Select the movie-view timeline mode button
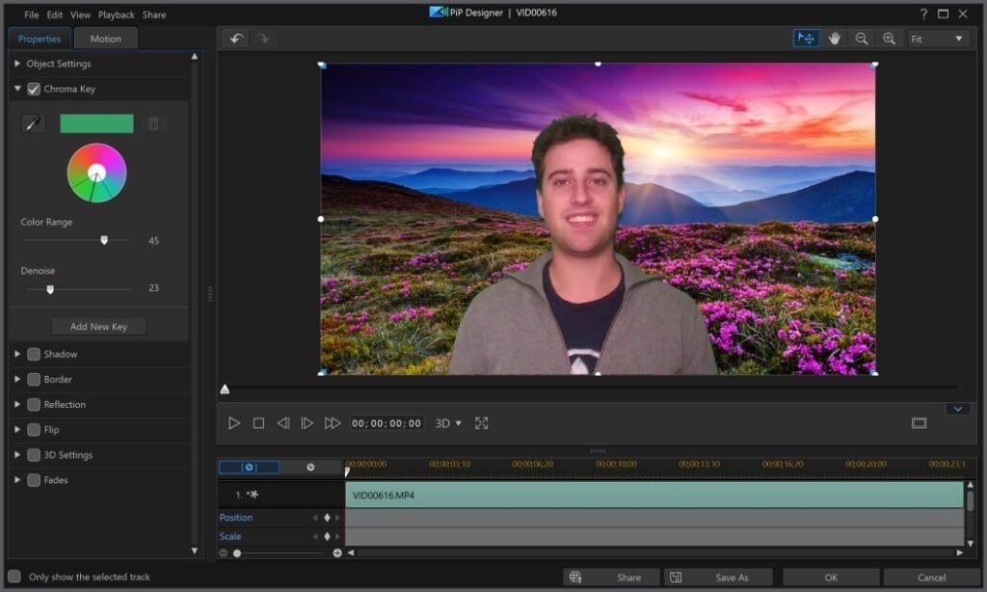 click(310, 468)
